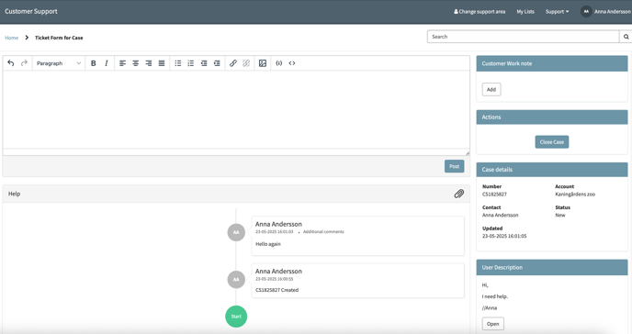Insert a bulleted list
Image resolution: width=632 pixels, height=334 pixels.
coord(178,63)
